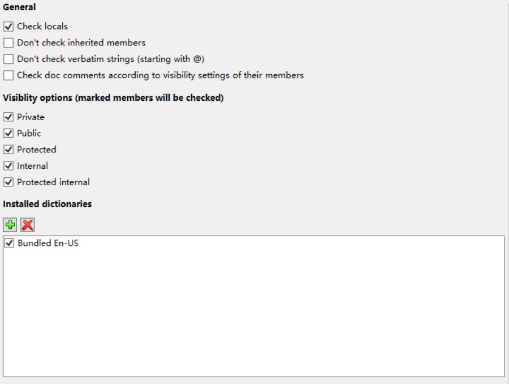Click empty area of installed dictionaries list

point(253,312)
